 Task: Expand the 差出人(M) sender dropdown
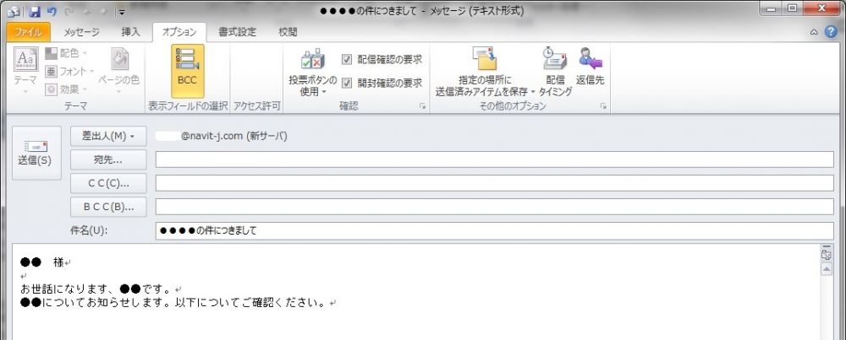point(108,136)
